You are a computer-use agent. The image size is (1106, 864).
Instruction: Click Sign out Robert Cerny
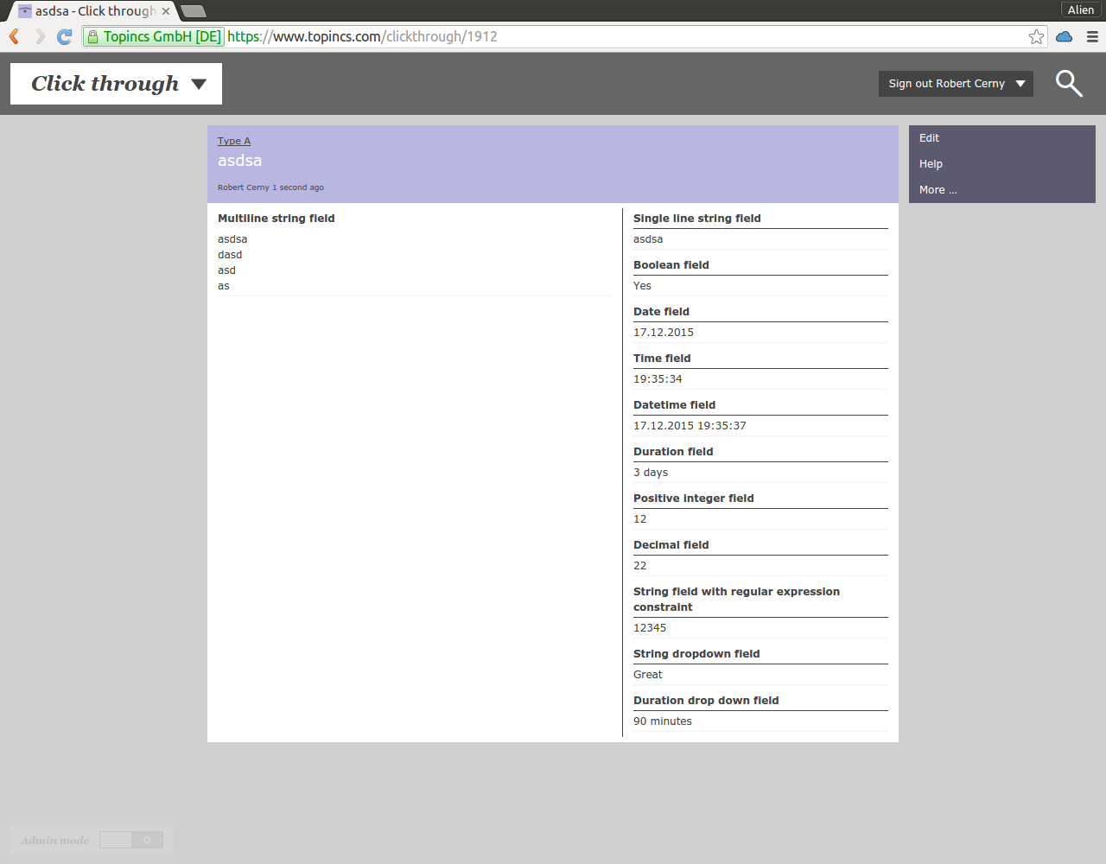pos(946,84)
